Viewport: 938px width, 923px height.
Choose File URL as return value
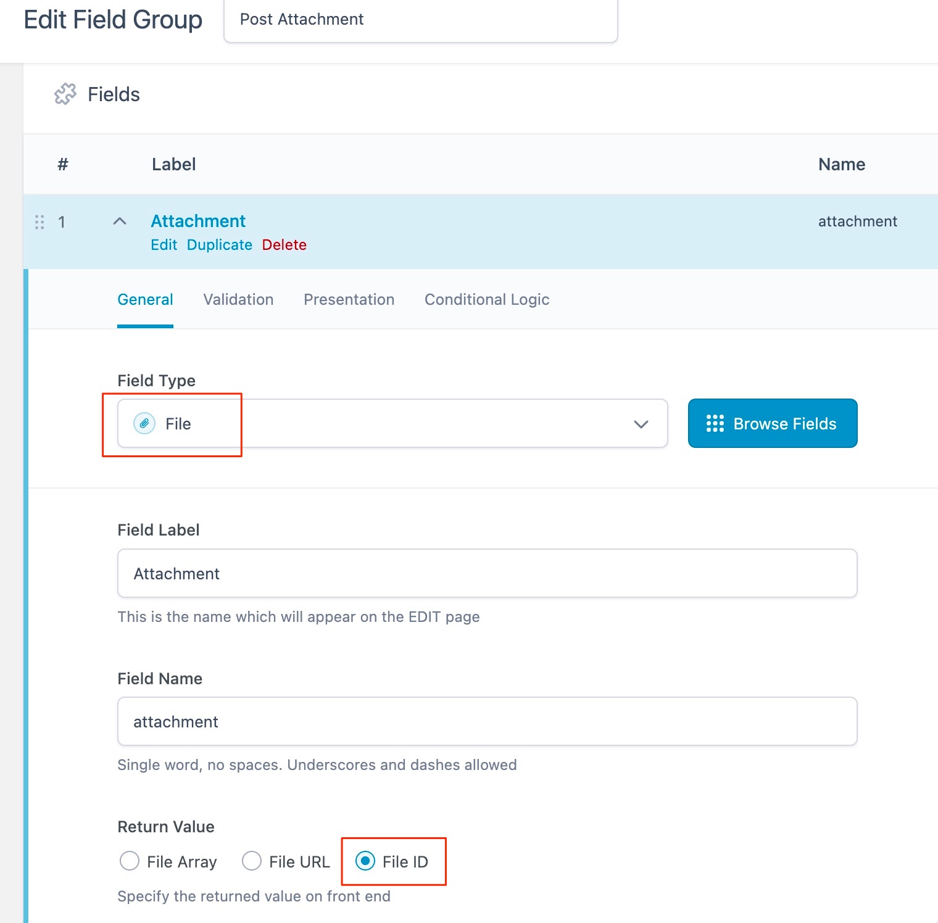pyautogui.click(x=252, y=861)
